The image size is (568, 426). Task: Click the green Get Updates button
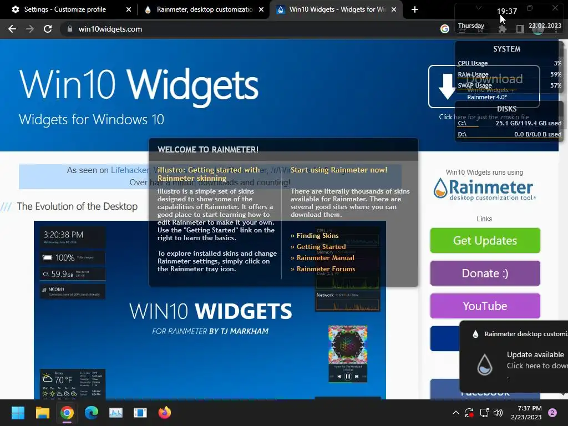485,241
